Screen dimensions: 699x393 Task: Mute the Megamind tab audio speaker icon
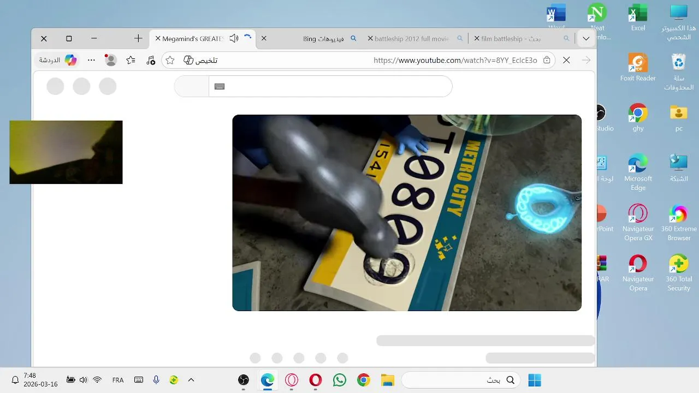click(x=234, y=38)
